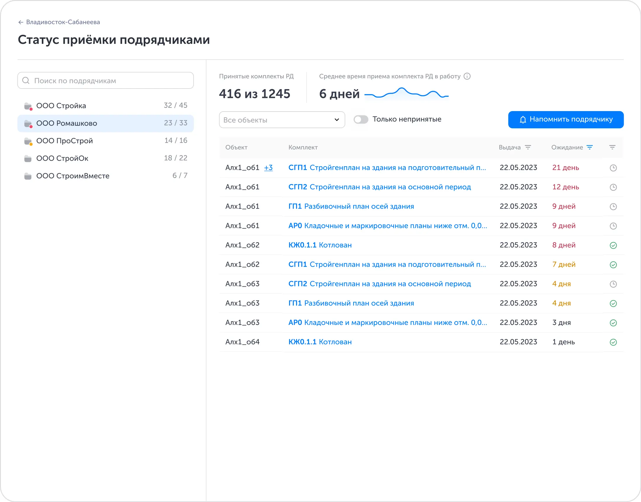Click the 21 день waiting value
This screenshot has width=641, height=502.
pos(565,167)
